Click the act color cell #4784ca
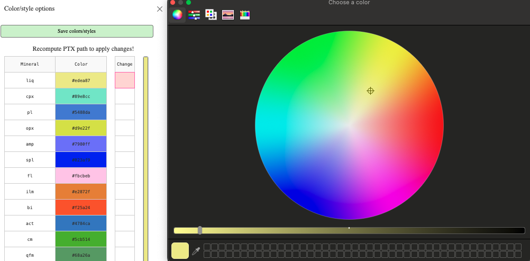Image resolution: width=530 pixels, height=261 pixels. (81, 223)
